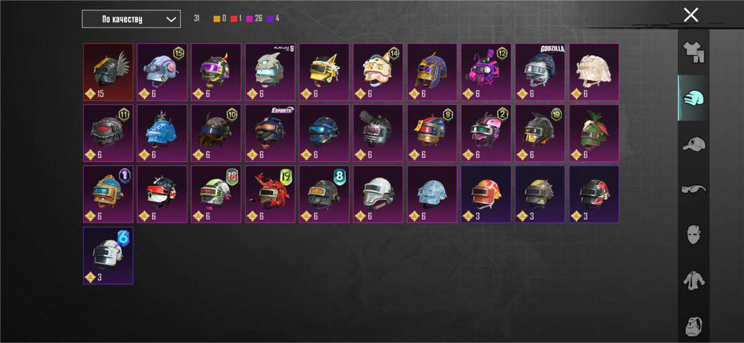The width and height of the screenshot is (744, 343).
Task: Open the outfits category in sidebar
Action: point(693,52)
